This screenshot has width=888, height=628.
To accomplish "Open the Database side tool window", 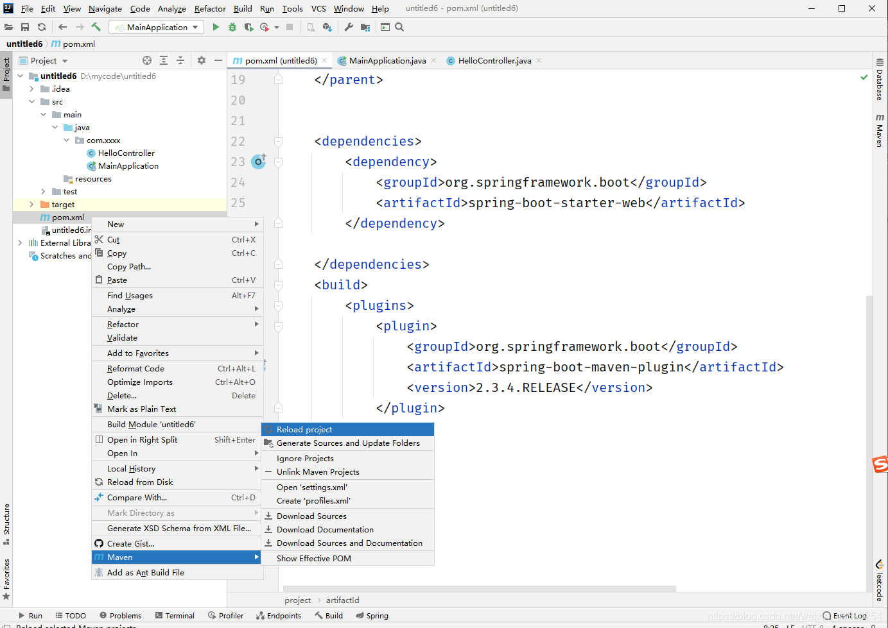I will [880, 80].
